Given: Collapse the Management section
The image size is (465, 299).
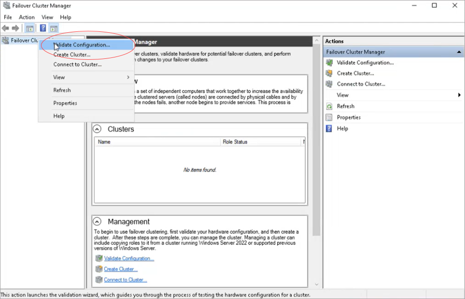Looking at the screenshot, I should click(x=97, y=221).
